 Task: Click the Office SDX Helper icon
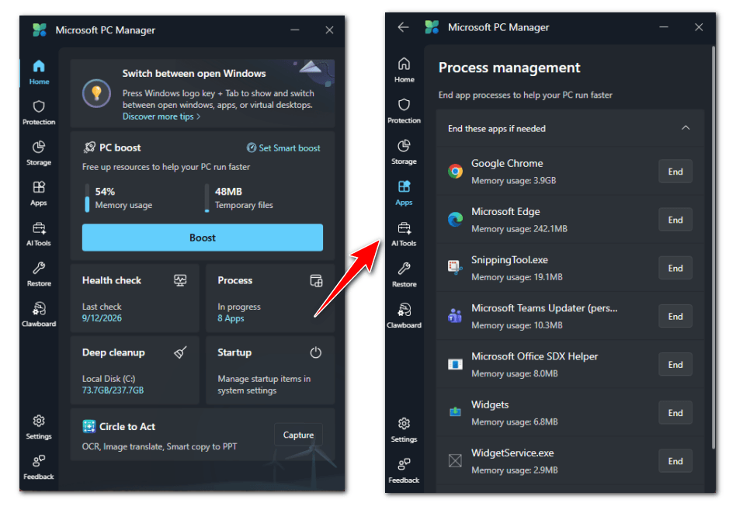pyautogui.click(x=455, y=365)
